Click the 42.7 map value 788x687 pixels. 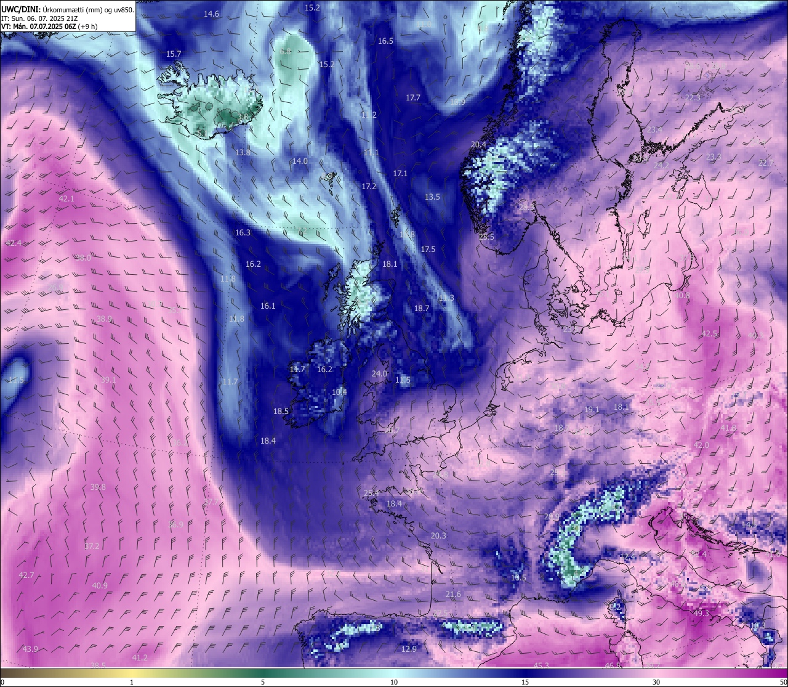pyautogui.click(x=26, y=574)
